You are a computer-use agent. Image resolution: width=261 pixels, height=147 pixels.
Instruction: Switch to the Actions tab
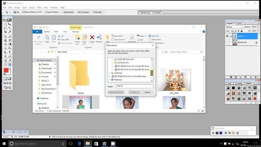[x=239, y=24]
